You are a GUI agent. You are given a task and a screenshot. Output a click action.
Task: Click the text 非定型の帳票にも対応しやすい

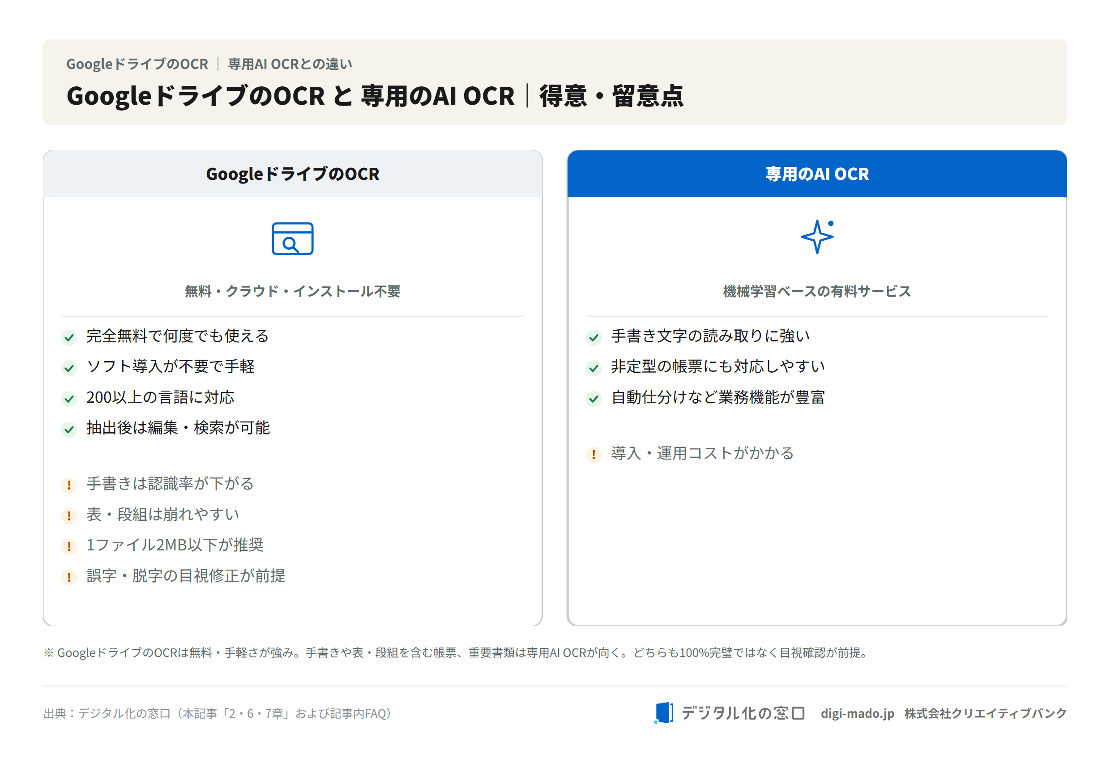click(718, 366)
